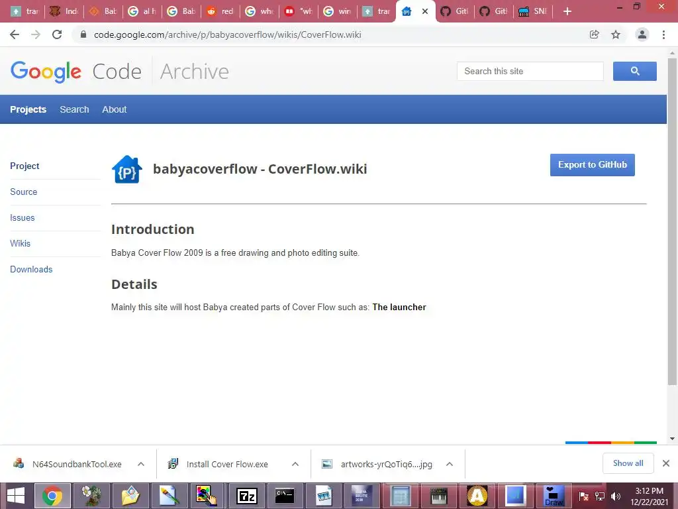Show all downloads

click(x=628, y=463)
